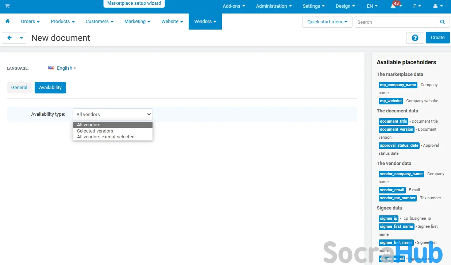Image resolution: width=451 pixels, height=265 pixels.
Task: Focus the Search input field
Action: click(394, 22)
